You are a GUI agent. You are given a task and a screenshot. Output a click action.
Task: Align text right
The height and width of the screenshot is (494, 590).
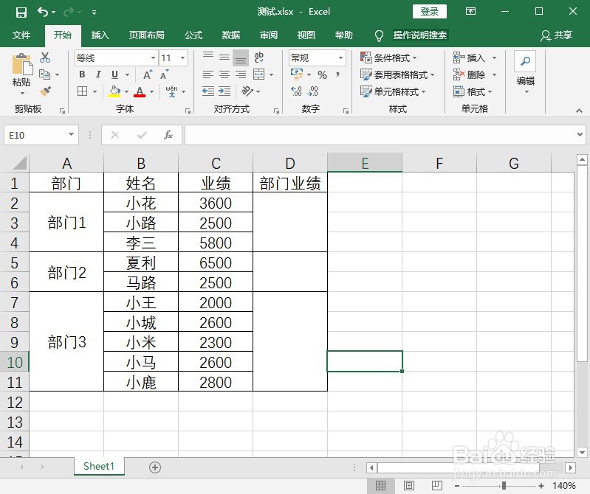tap(241, 74)
